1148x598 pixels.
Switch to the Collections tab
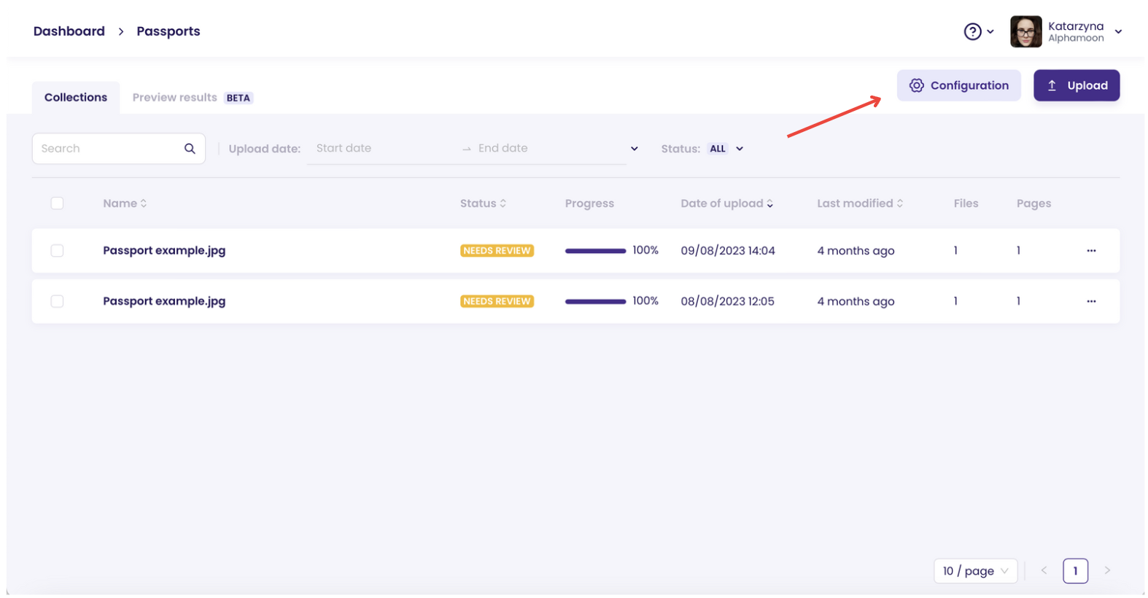75,98
